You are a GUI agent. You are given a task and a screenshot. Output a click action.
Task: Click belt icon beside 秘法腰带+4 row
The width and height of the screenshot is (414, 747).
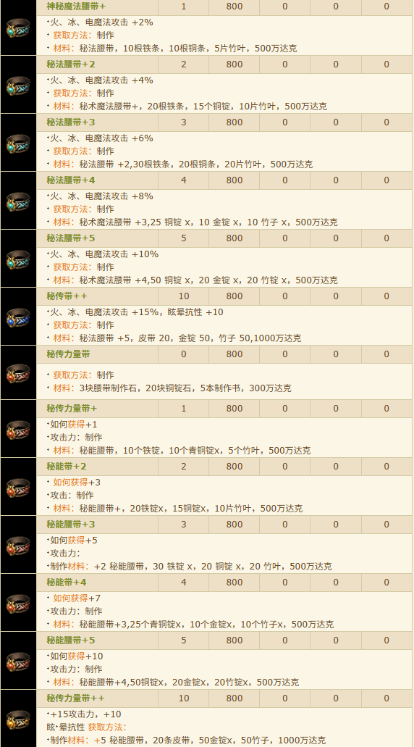tap(18, 202)
